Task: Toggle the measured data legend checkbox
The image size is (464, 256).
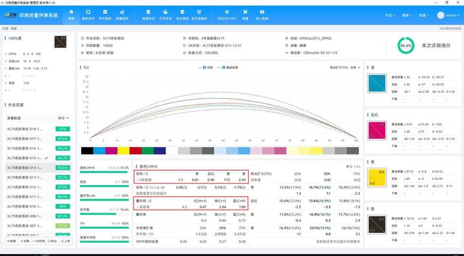Action: tap(224, 68)
